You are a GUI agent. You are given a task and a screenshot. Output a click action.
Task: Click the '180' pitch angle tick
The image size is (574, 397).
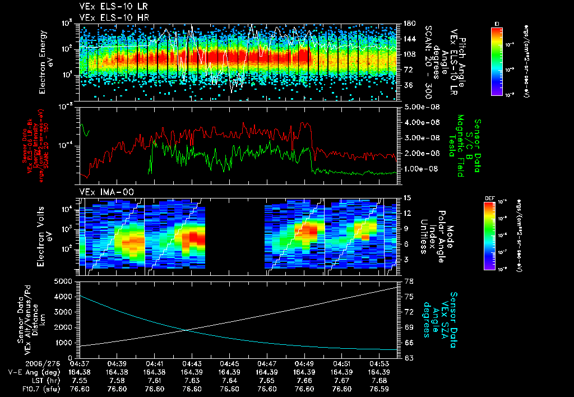[x=409, y=24]
